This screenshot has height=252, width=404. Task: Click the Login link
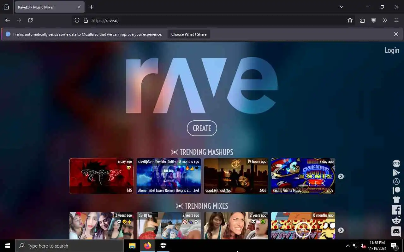point(392,50)
